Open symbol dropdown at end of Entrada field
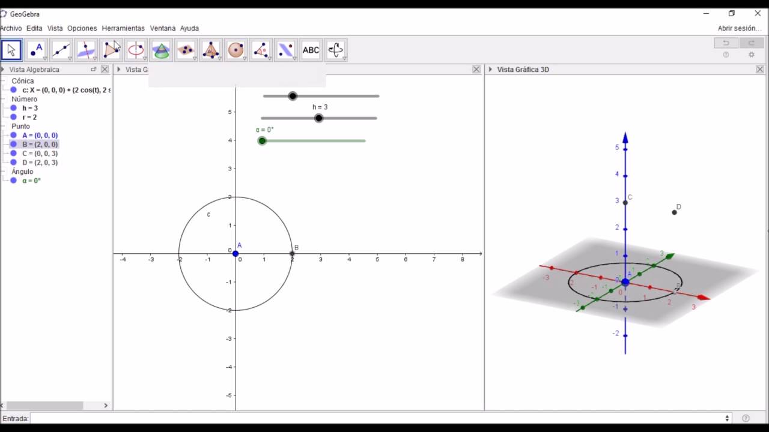 (728, 418)
